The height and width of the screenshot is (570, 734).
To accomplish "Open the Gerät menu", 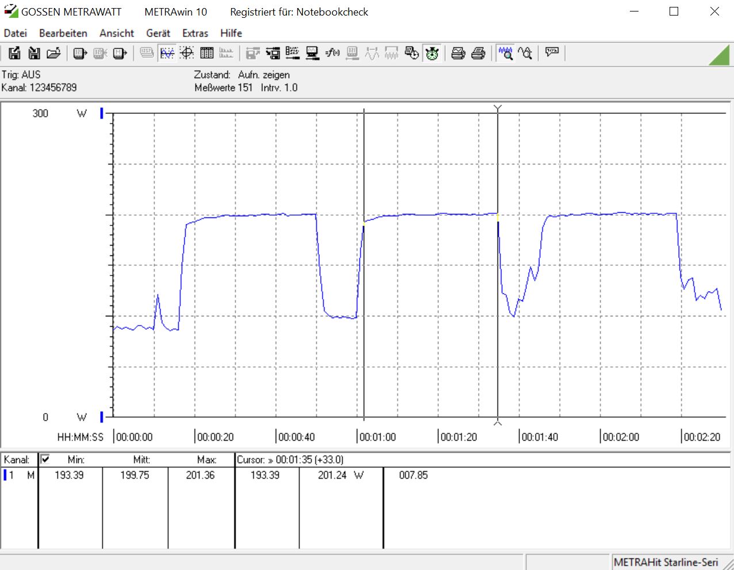I will click(x=158, y=33).
